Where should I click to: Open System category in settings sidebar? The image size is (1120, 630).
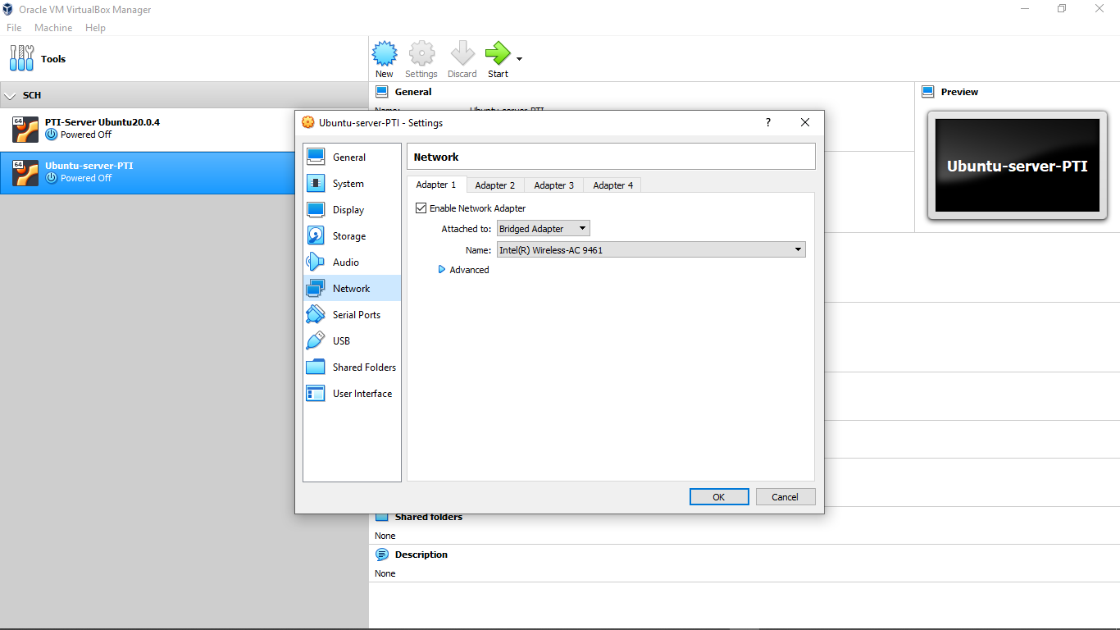[352, 184]
